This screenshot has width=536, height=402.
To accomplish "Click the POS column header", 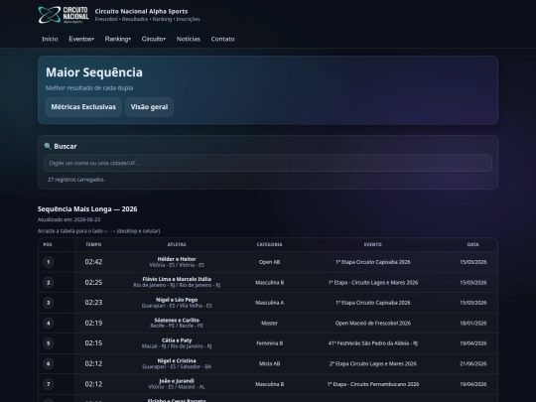I will (x=48, y=244).
